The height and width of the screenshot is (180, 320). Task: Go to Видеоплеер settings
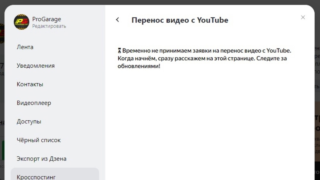(34, 103)
